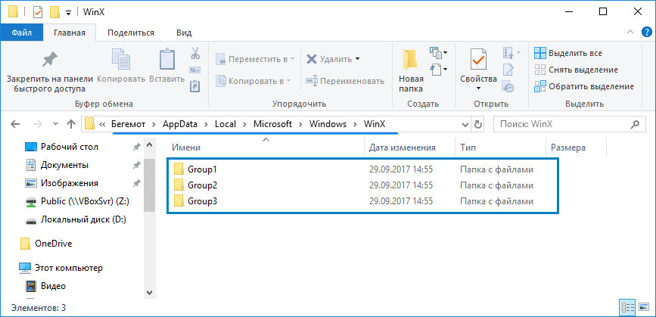Open Локальный диск (D:) in sidebar
This screenshot has height=317, width=656.
coord(83,219)
